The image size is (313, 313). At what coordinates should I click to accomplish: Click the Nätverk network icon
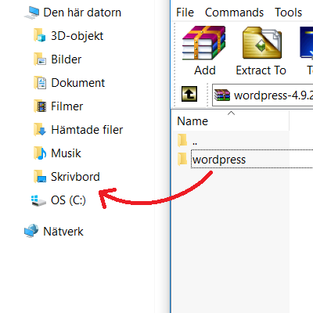pos(31,231)
